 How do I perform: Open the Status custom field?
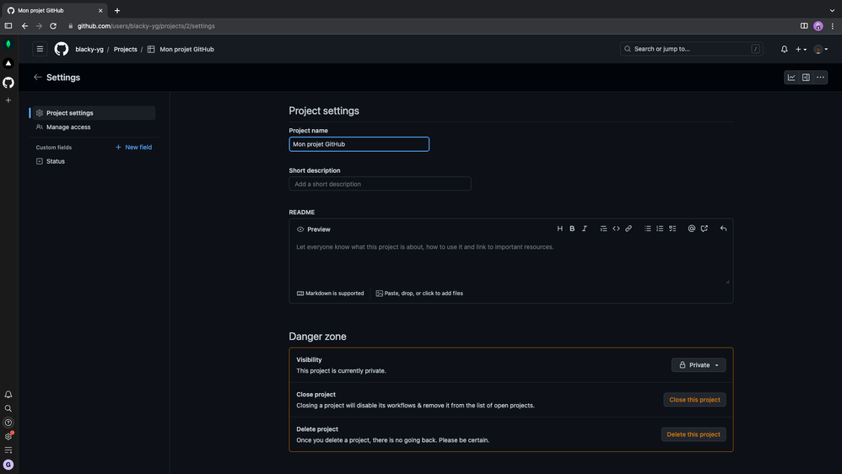[x=56, y=161]
